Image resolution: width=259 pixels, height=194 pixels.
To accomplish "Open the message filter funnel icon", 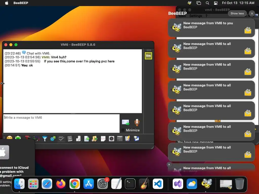I will [45, 139].
